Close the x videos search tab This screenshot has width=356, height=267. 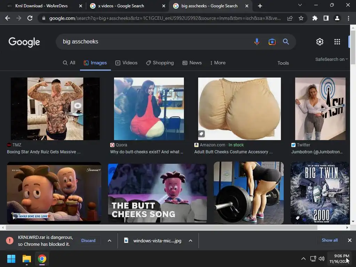(164, 6)
